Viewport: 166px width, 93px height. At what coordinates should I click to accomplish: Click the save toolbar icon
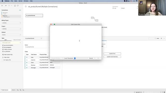click(x=15, y=6)
